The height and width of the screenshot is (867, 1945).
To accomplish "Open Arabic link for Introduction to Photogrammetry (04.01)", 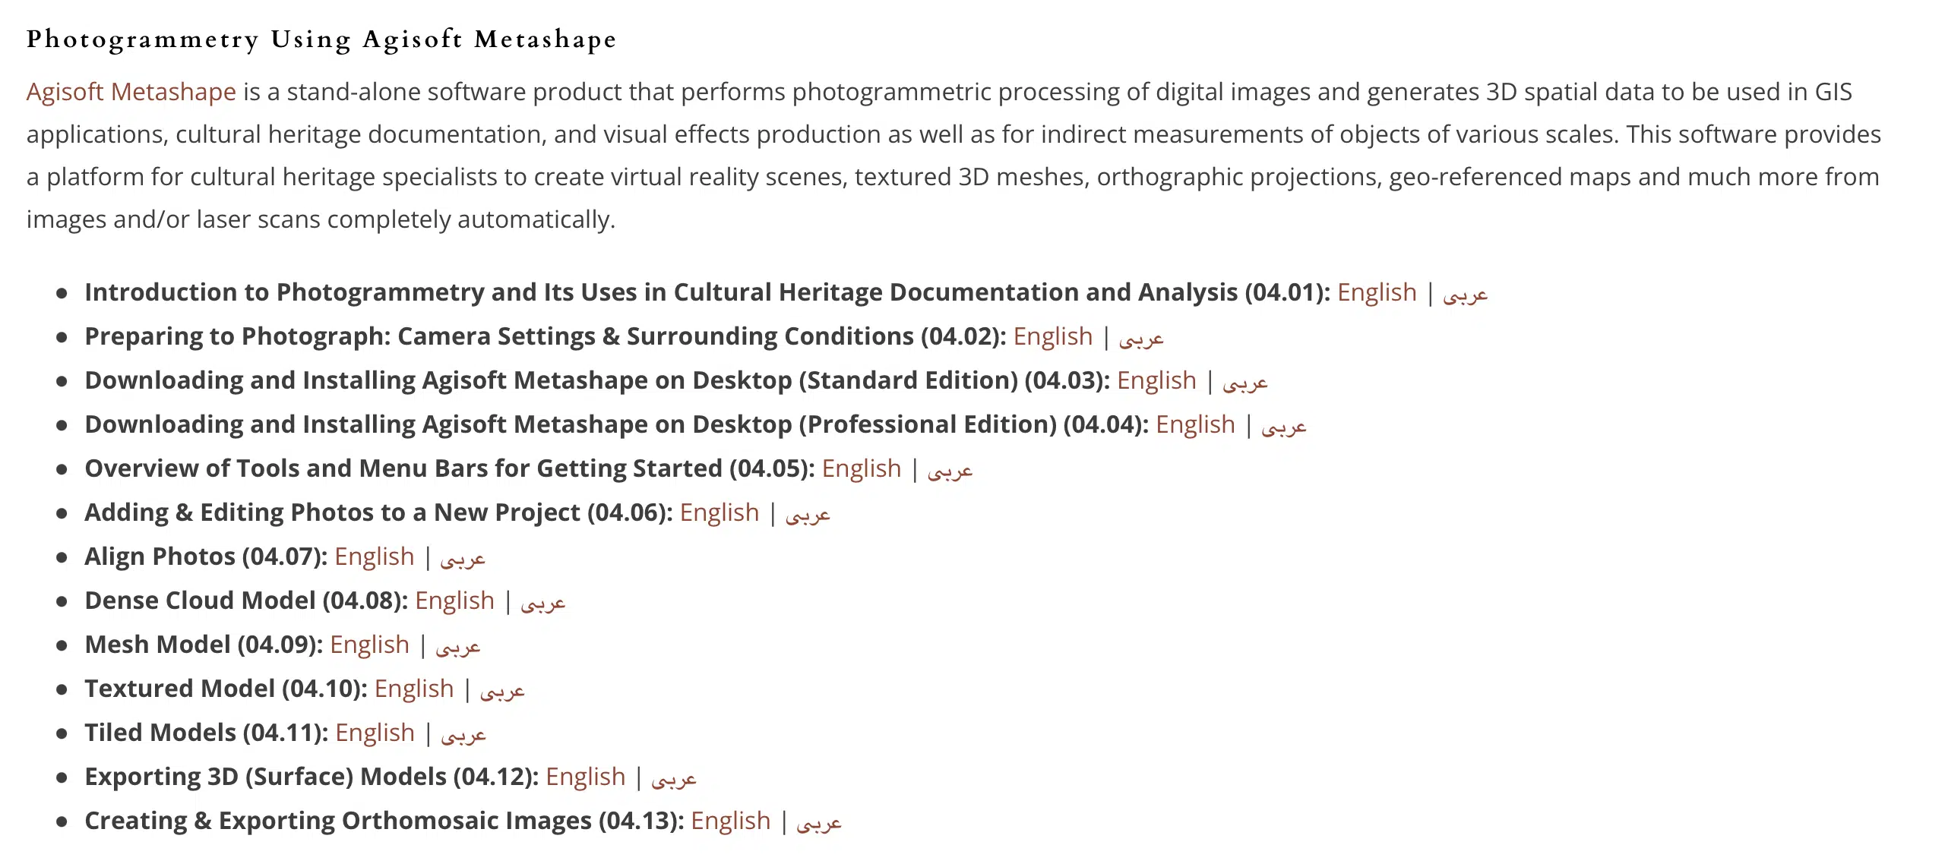I will pyautogui.click(x=1465, y=295).
